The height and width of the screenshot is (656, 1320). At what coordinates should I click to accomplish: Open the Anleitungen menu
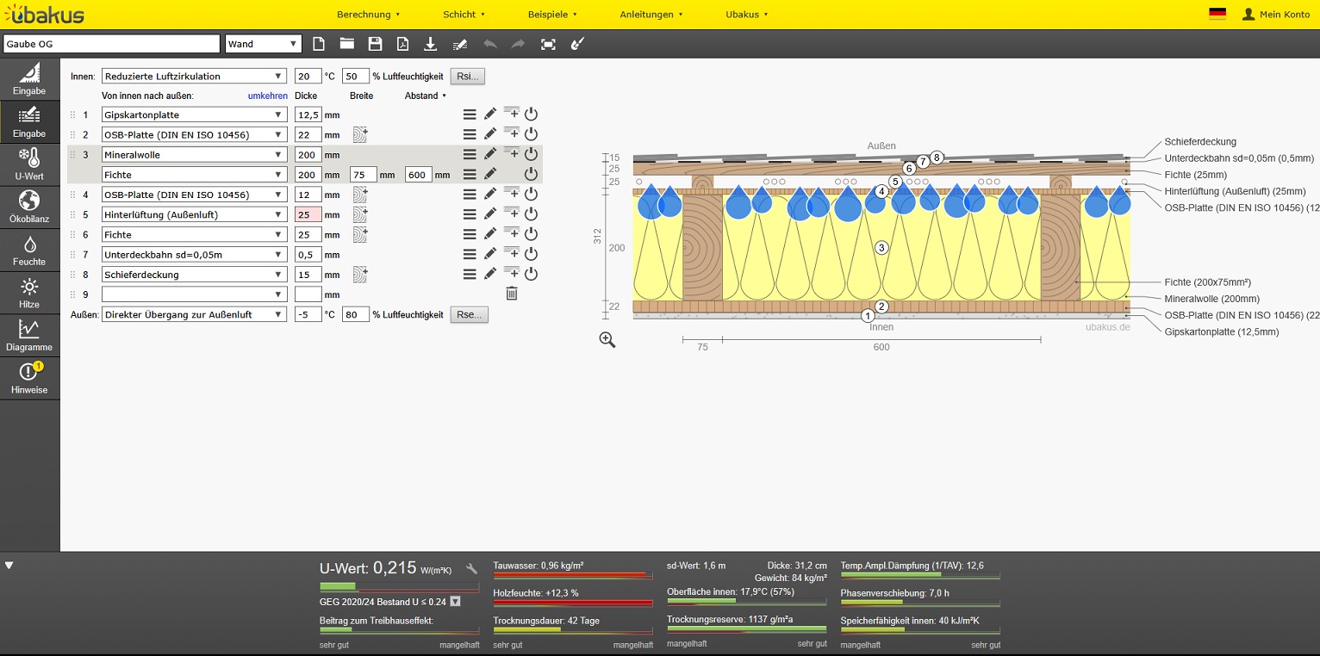[x=651, y=15]
